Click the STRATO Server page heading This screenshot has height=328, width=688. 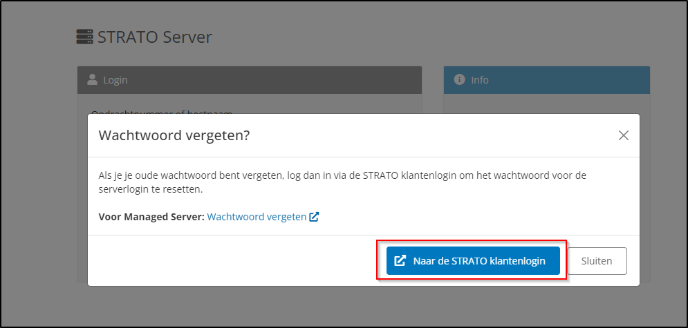point(154,37)
